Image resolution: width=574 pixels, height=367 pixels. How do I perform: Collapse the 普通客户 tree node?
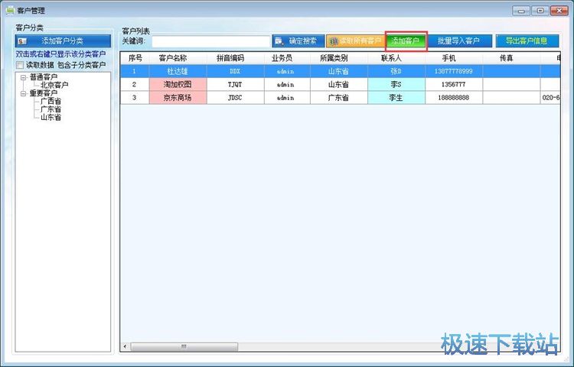coord(24,77)
